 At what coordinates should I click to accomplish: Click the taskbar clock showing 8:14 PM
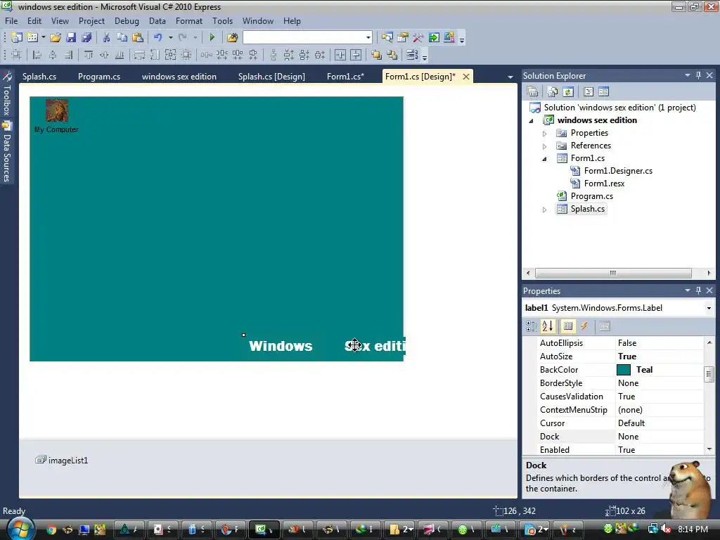tap(693, 529)
